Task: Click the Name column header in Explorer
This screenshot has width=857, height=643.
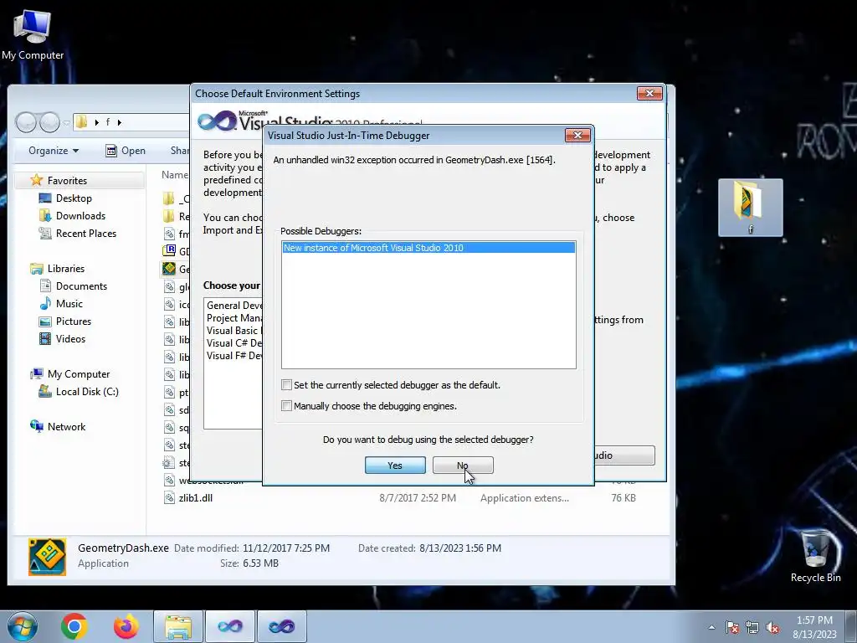Action: 174,174
